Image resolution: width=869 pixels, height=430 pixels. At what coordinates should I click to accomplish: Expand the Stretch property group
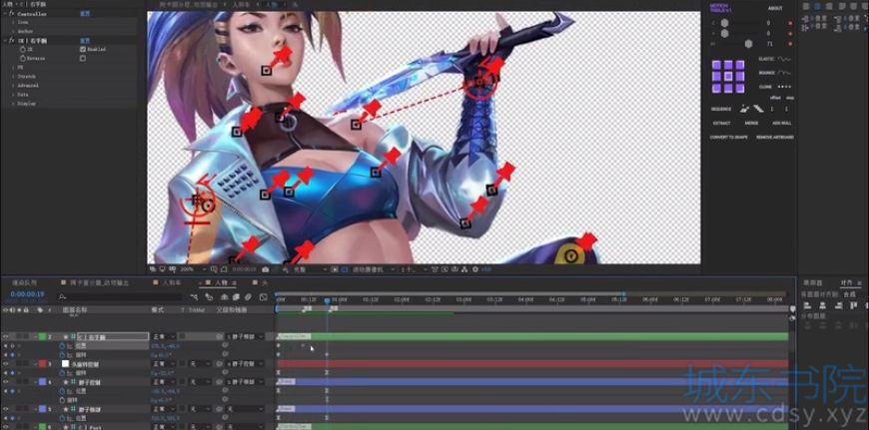[x=13, y=77]
